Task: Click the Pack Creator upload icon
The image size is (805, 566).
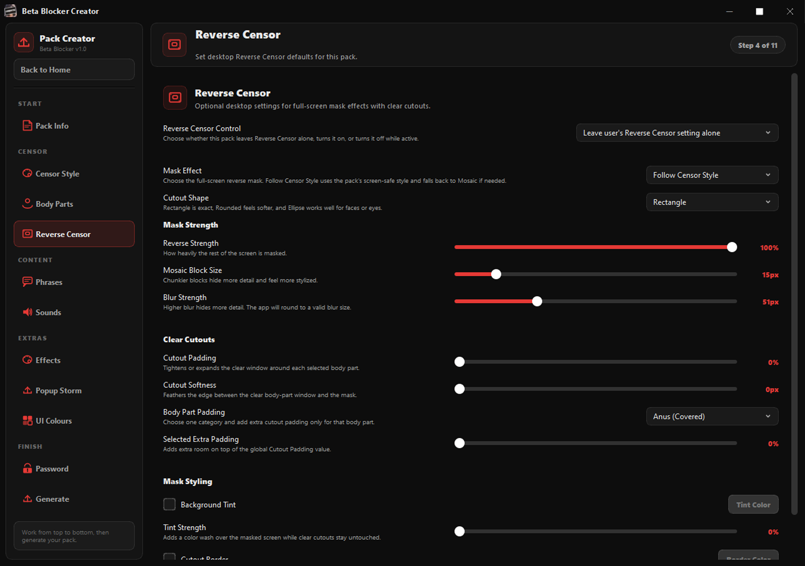Action: click(x=24, y=42)
